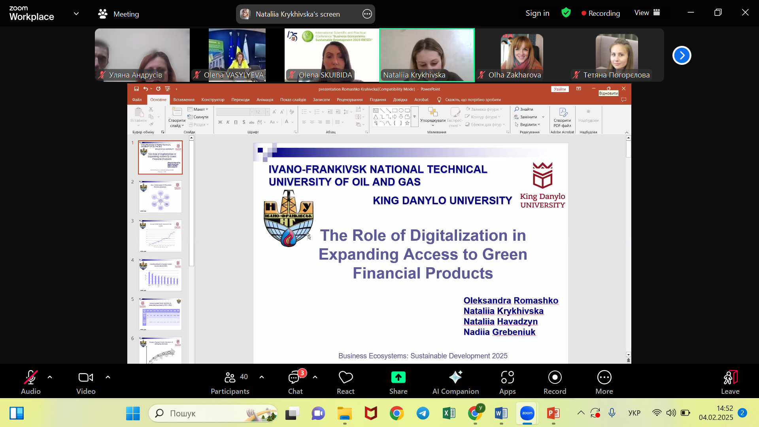This screenshot has height=427, width=759.
Task: Expand video options arrow next to Video
Action: tap(108, 377)
